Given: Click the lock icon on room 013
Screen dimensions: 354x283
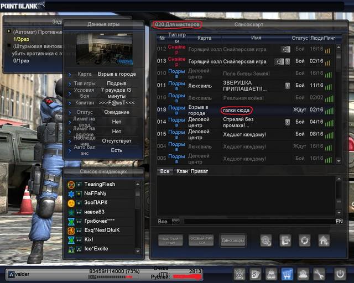Looking at the screenshot, I should coord(288,61).
